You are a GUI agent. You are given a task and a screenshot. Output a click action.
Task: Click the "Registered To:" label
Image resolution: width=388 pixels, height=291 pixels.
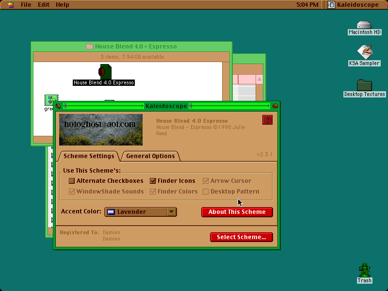pos(80,233)
